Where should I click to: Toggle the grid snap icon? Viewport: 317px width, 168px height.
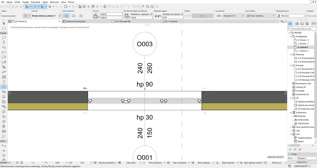pyautogui.click(x=50, y=7)
